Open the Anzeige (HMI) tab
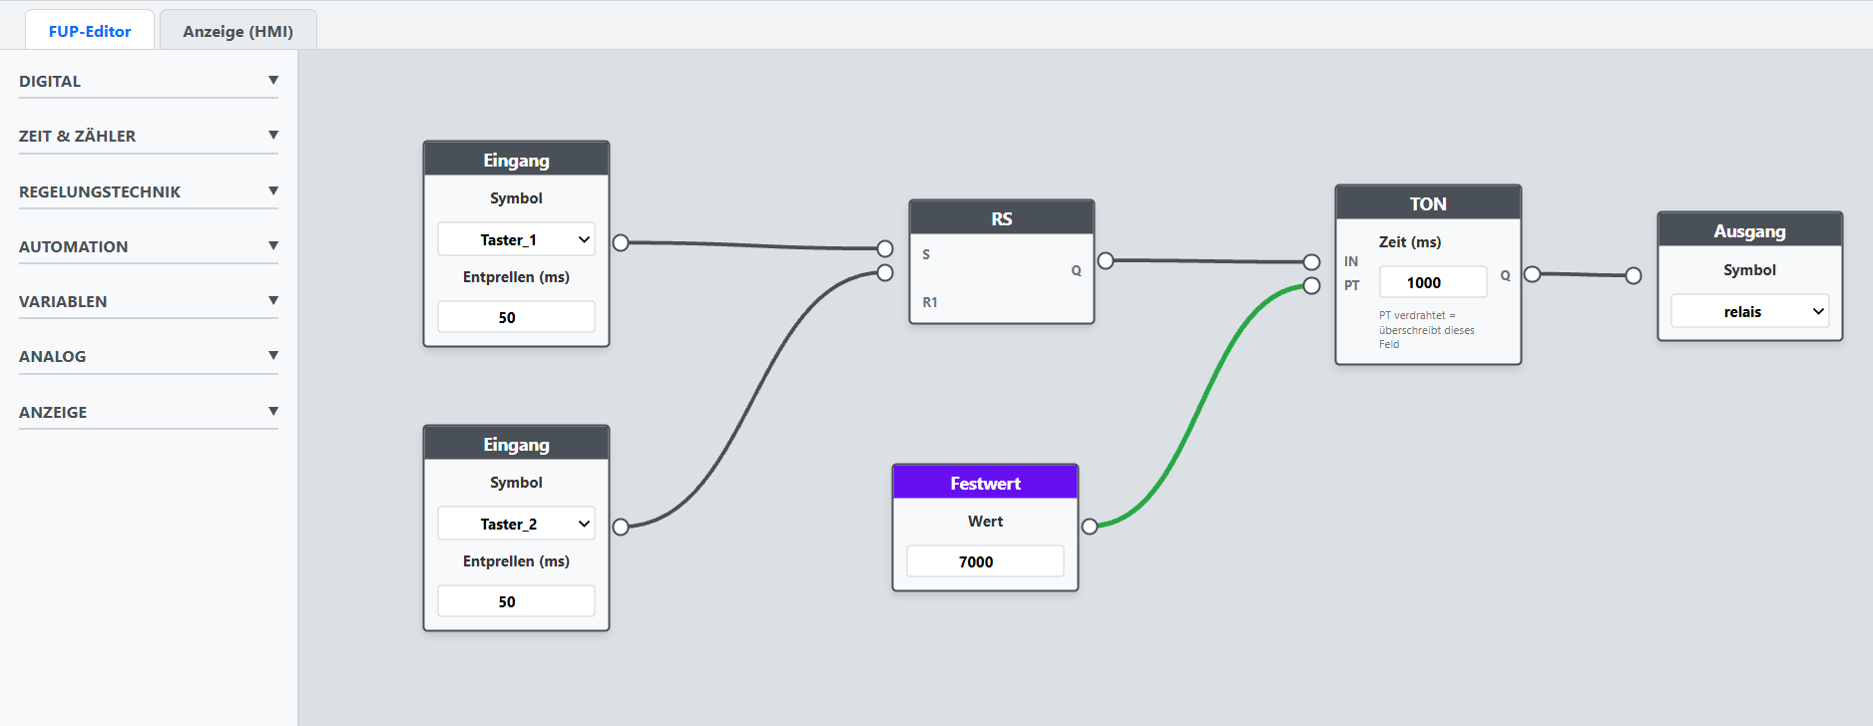This screenshot has height=726, width=1873. point(237,31)
